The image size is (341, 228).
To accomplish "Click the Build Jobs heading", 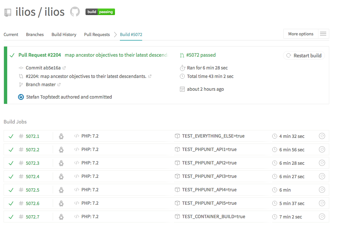I will (15, 122).
